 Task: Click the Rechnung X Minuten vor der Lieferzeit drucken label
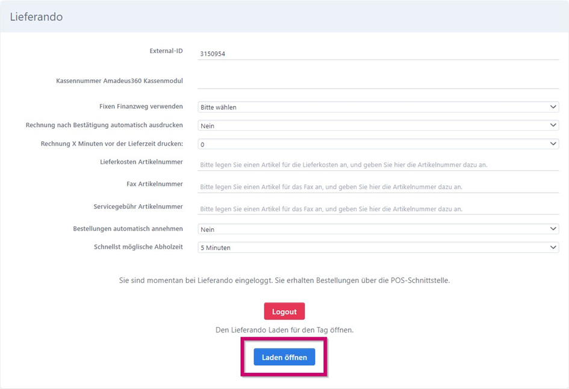tap(112, 144)
